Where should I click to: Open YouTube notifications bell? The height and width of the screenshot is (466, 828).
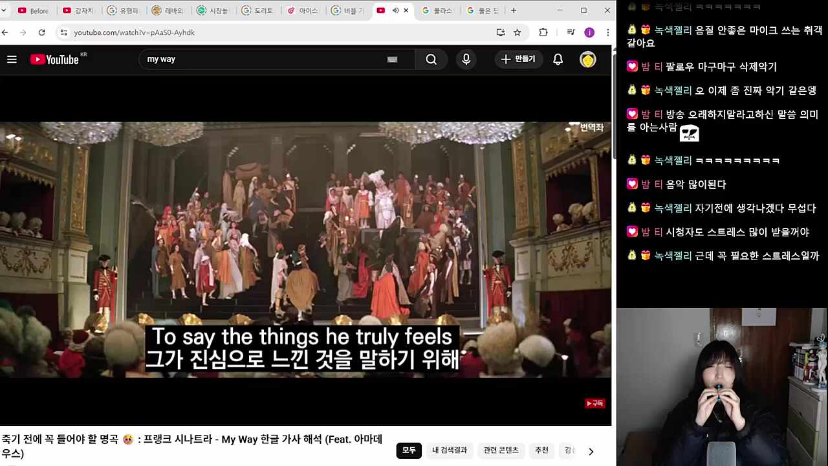[558, 60]
